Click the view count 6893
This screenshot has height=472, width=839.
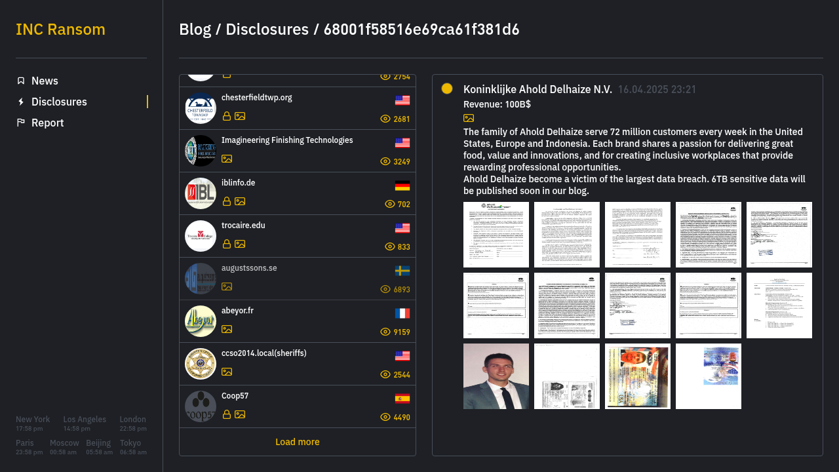click(402, 290)
